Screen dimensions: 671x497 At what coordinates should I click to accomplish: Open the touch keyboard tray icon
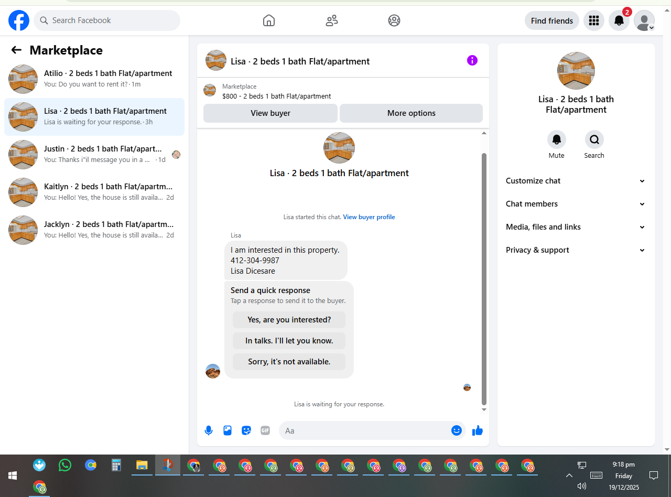[x=596, y=476]
